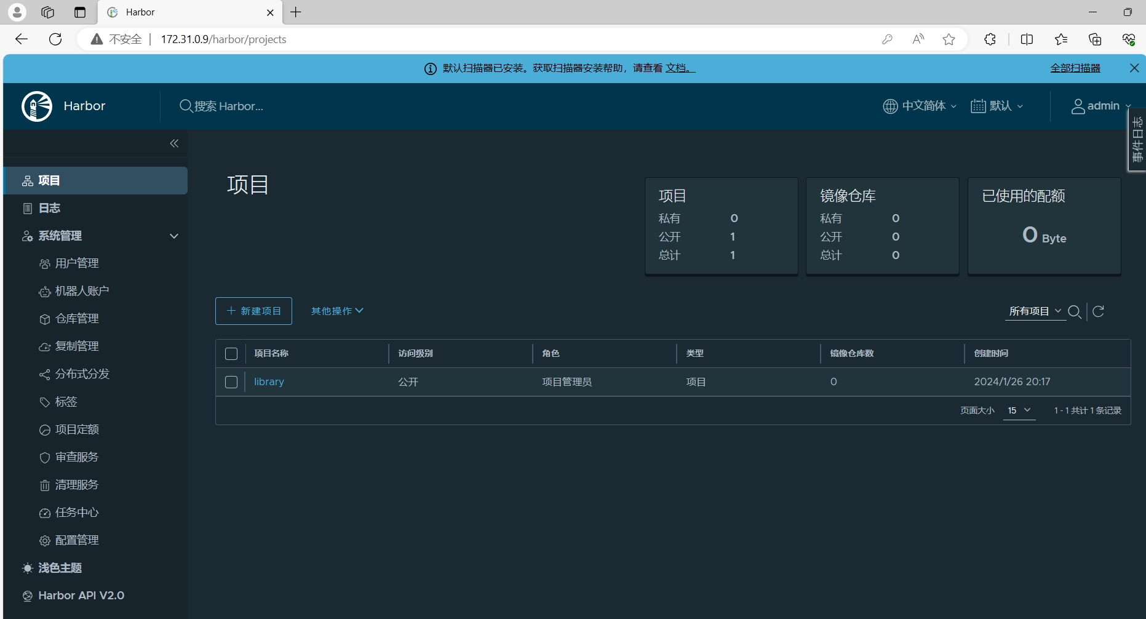Open the 中文简体 language dropdown
This screenshot has width=1146, height=619.
[920, 106]
